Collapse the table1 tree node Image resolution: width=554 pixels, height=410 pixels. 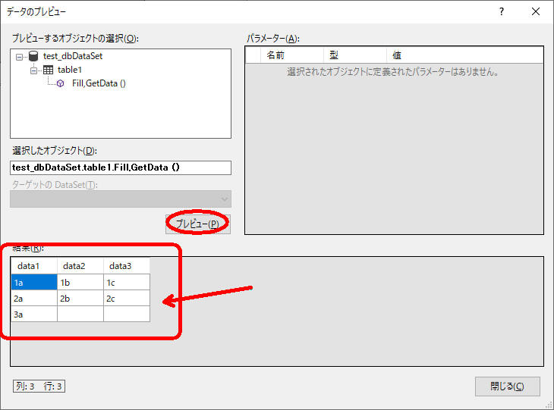(x=33, y=70)
